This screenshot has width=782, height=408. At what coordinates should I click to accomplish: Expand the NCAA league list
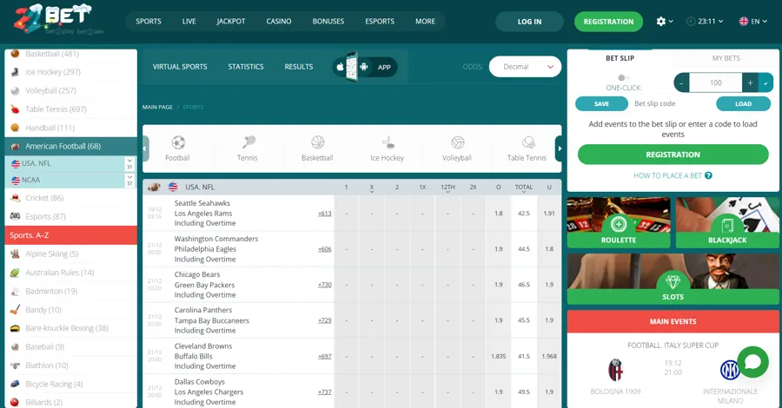(x=129, y=180)
